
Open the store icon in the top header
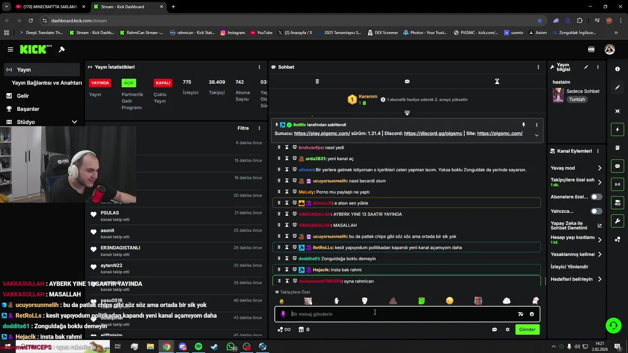[x=591, y=50]
